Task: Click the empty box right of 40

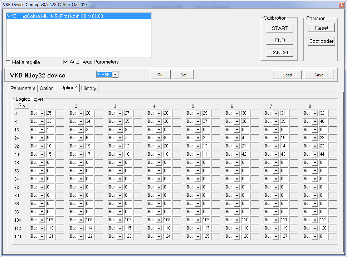Action: tap(333, 121)
